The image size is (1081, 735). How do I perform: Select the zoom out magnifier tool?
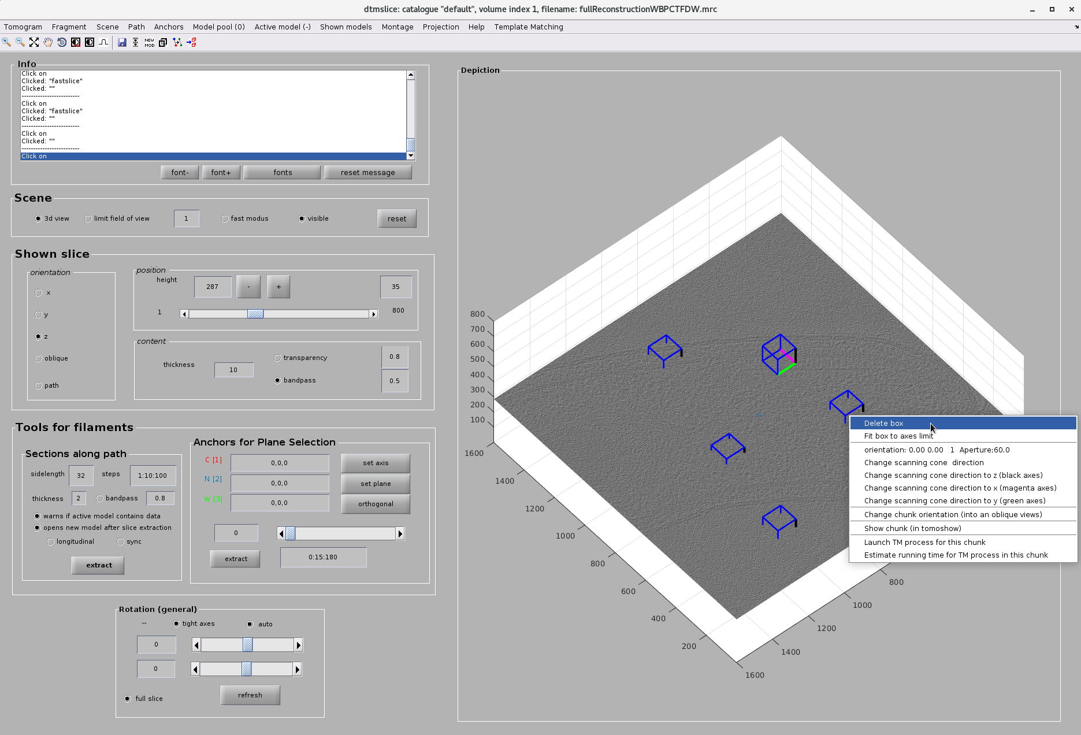[x=20, y=42]
